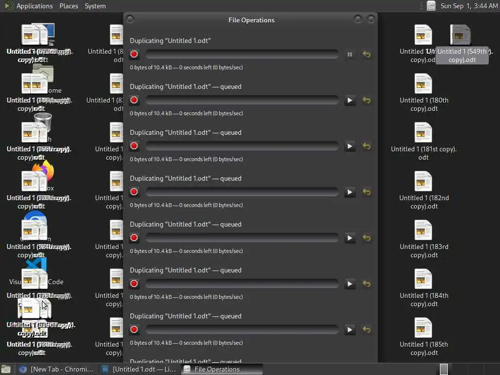The width and height of the screenshot is (500, 375).
Task: Click the active operation's progress bar
Action: coord(242,54)
